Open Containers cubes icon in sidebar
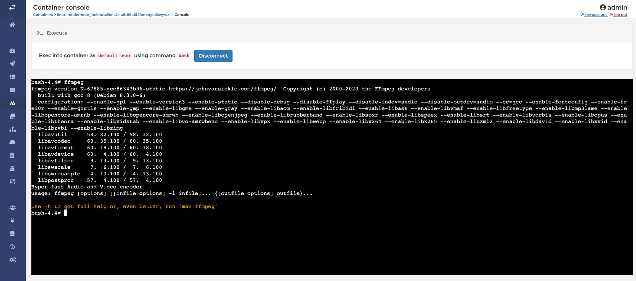The height and width of the screenshot is (281, 636). point(12,103)
